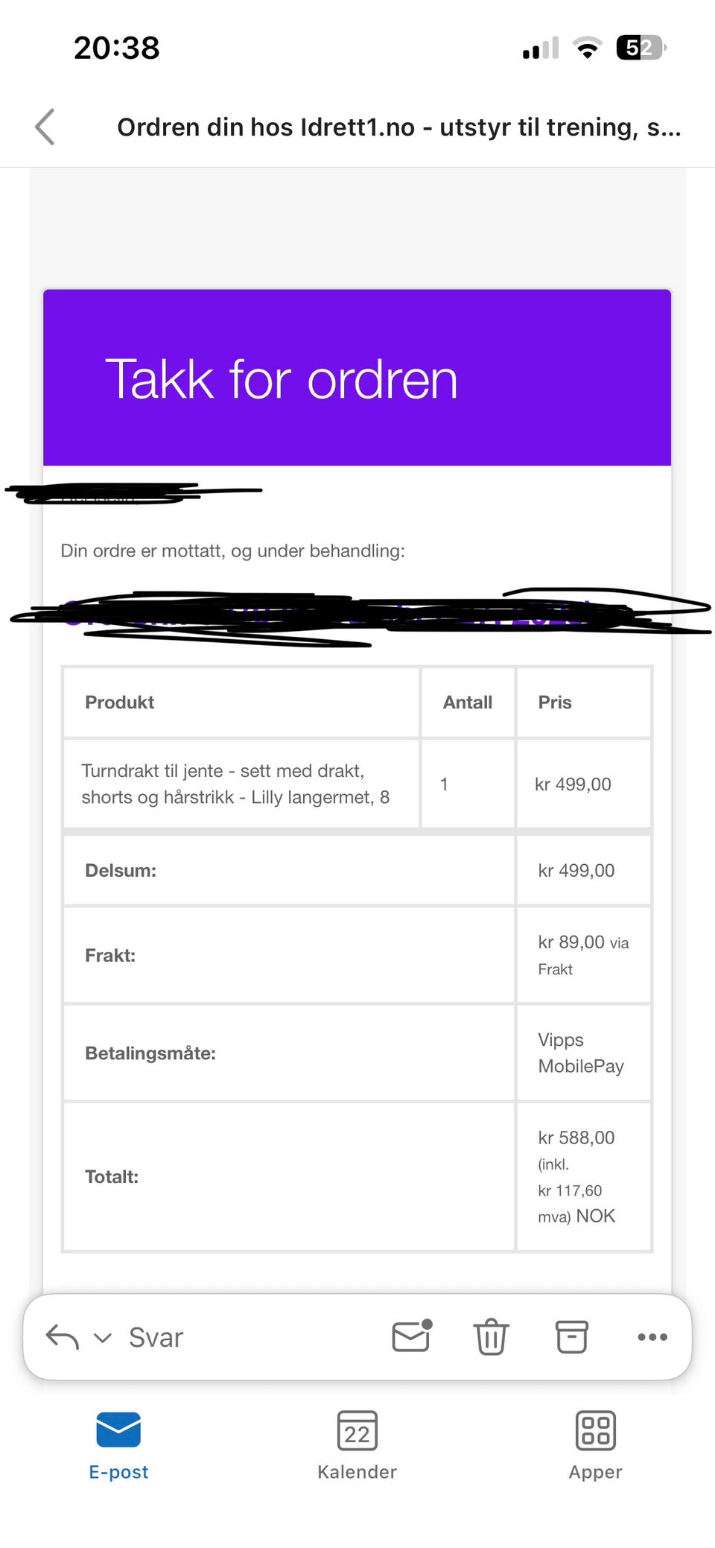Tap the Svar reply field
This screenshot has width=715, height=1548.
point(156,1337)
